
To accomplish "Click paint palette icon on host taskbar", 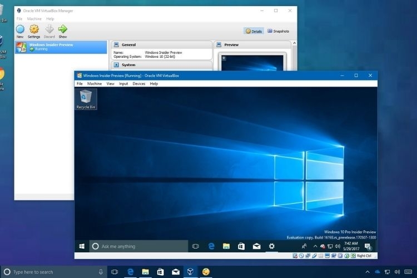I will point(206,272).
